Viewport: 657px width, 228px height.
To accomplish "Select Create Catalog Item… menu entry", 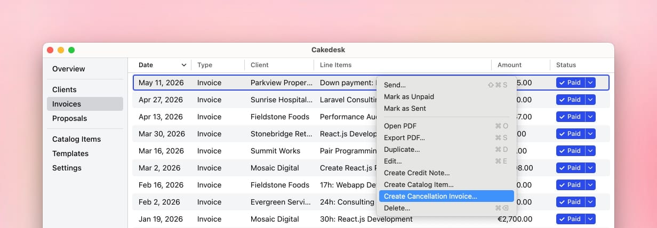I will [446, 184].
